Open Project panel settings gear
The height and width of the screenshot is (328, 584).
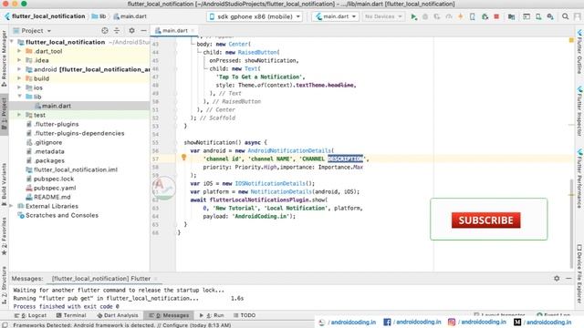click(131, 30)
